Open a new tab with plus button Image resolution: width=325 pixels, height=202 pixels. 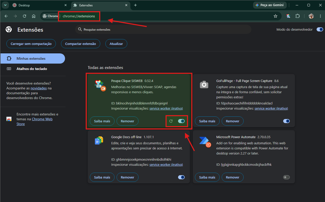(x=135, y=5)
